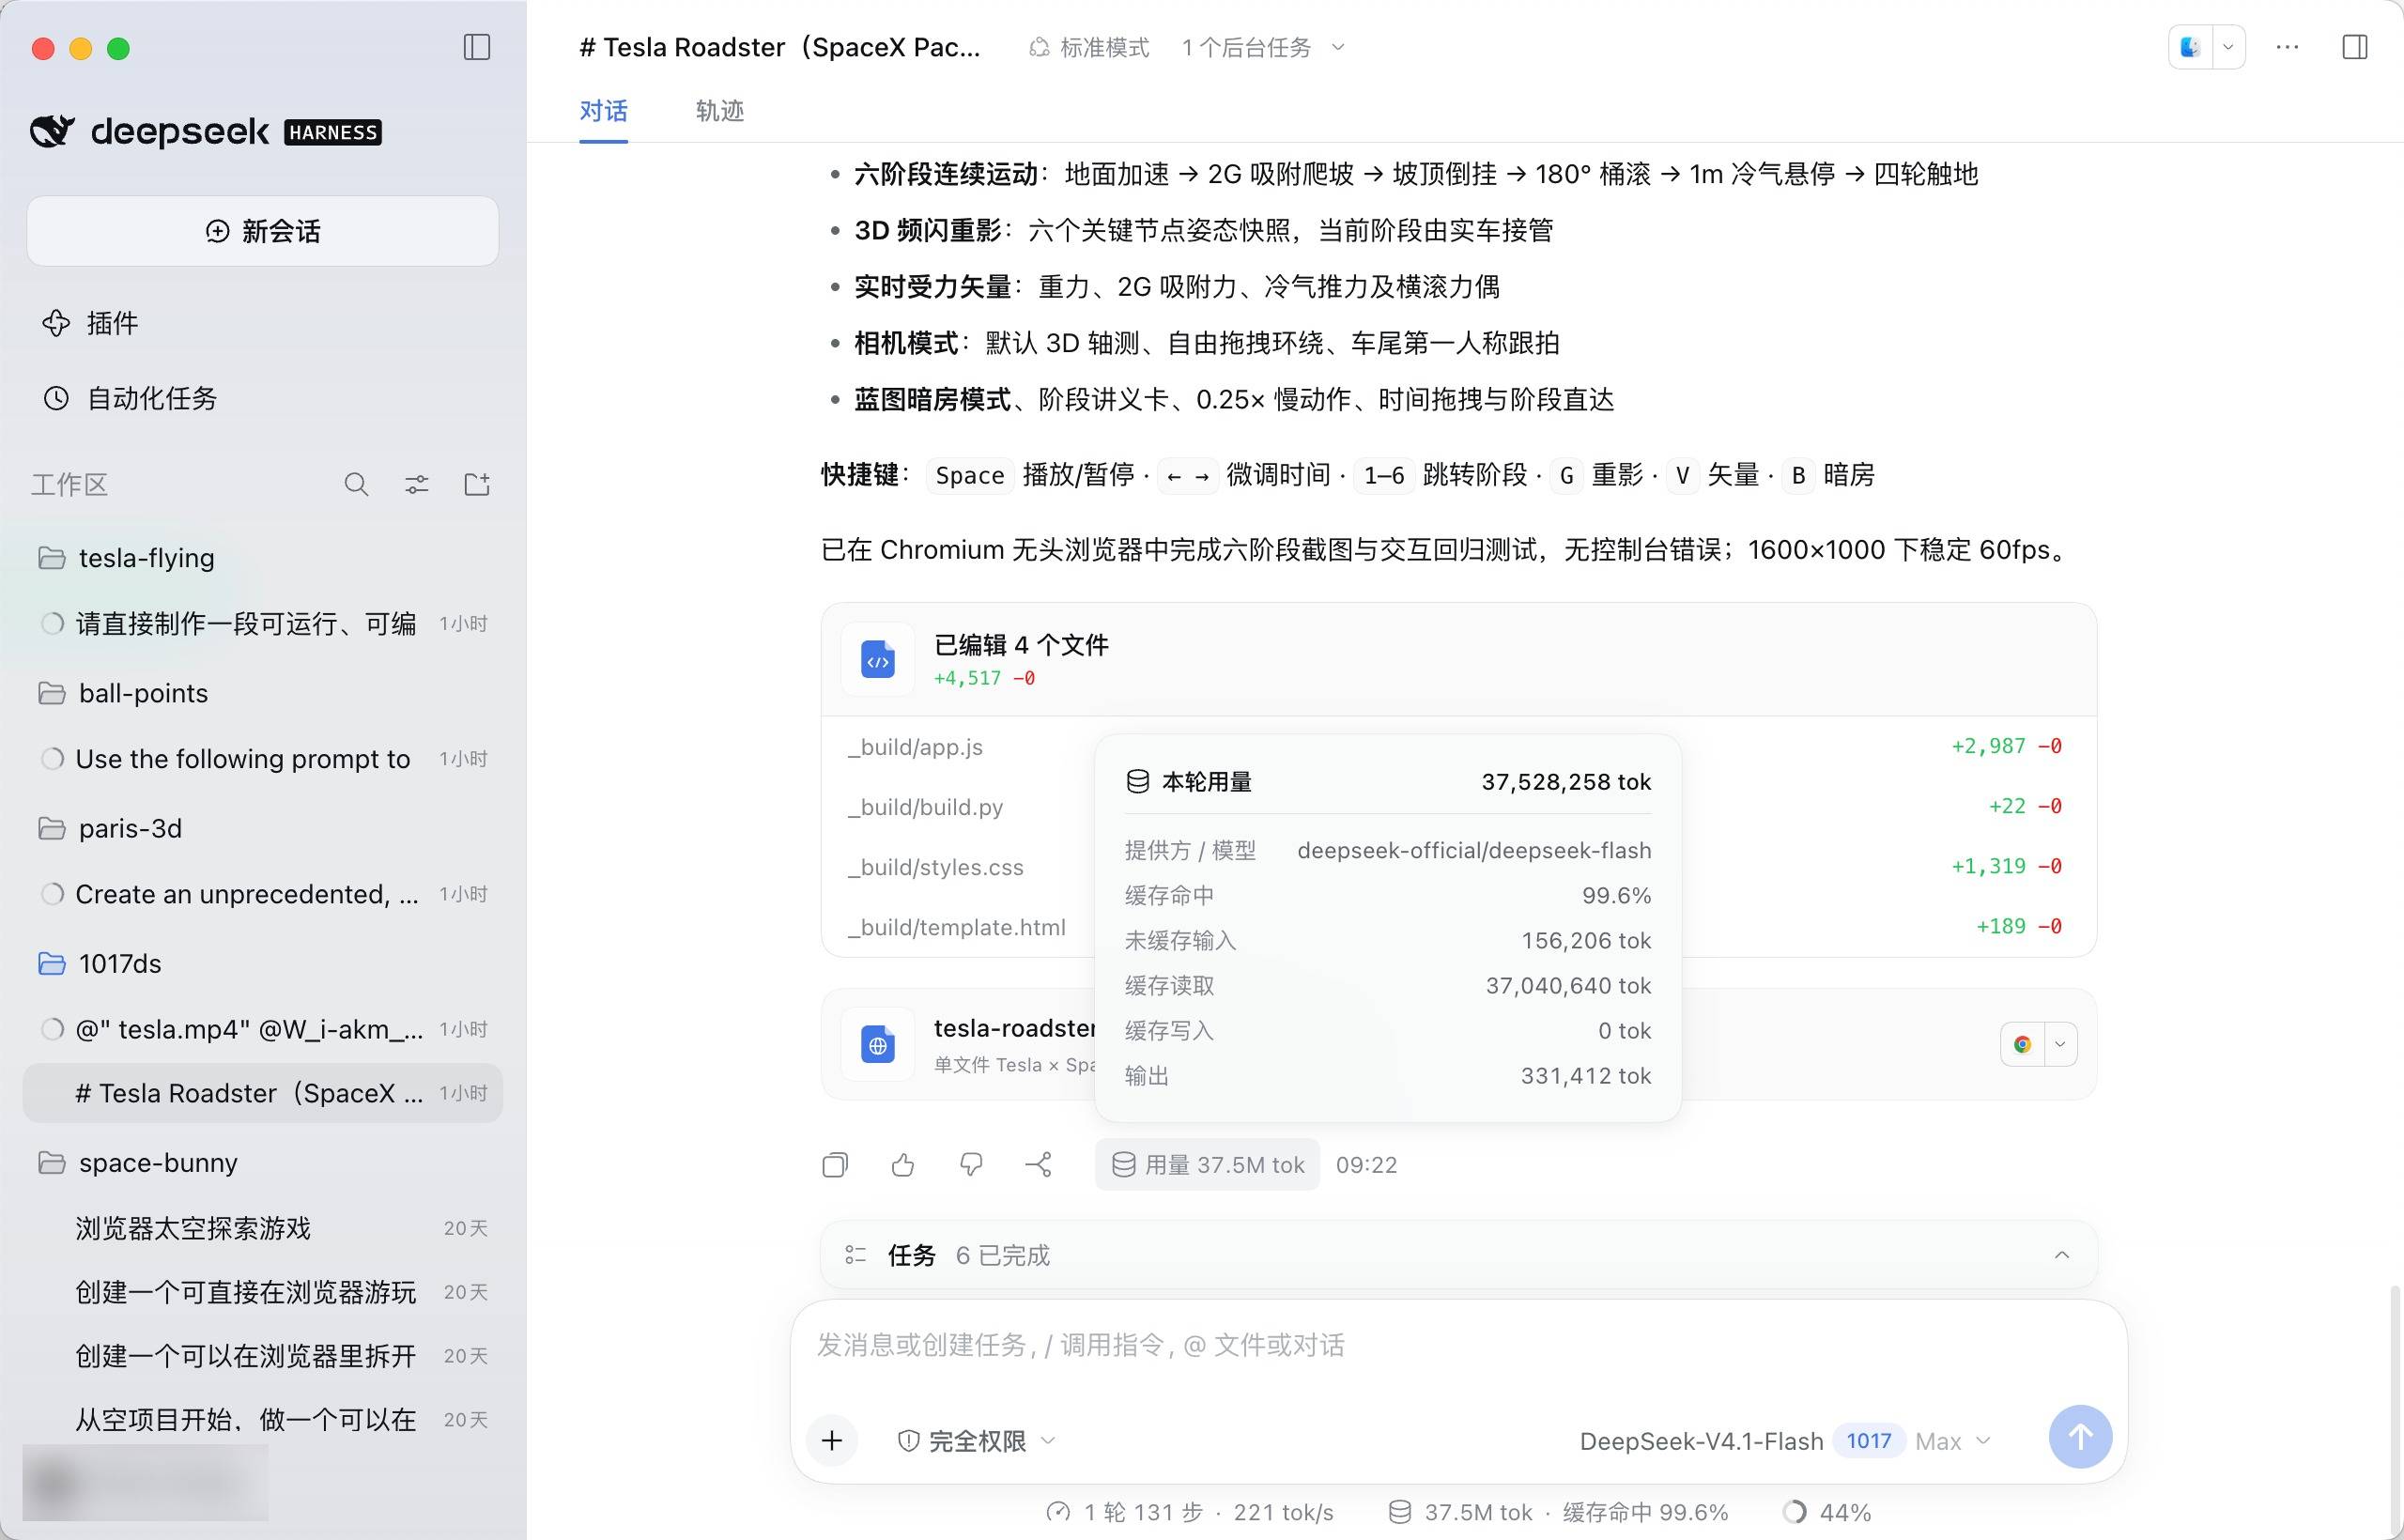The width and height of the screenshot is (2404, 1540).
Task: Open 插件 in the sidebar
Action: pyautogui.click(x=262, y=323)
